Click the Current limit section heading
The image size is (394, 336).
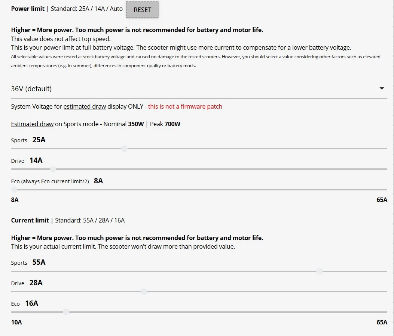[30, 220]
